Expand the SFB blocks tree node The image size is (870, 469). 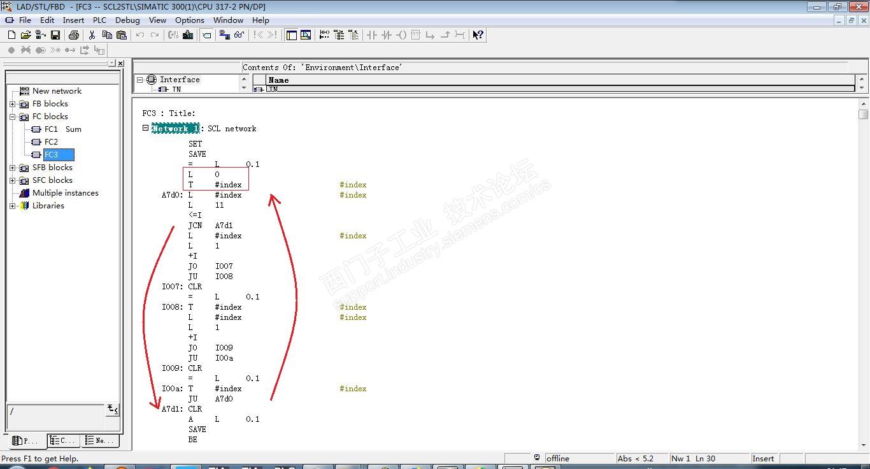[x=12, y=168]
